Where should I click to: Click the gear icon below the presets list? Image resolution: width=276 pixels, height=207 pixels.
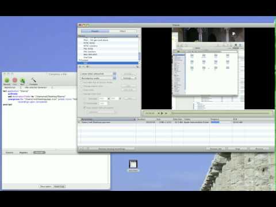point(87,67)
